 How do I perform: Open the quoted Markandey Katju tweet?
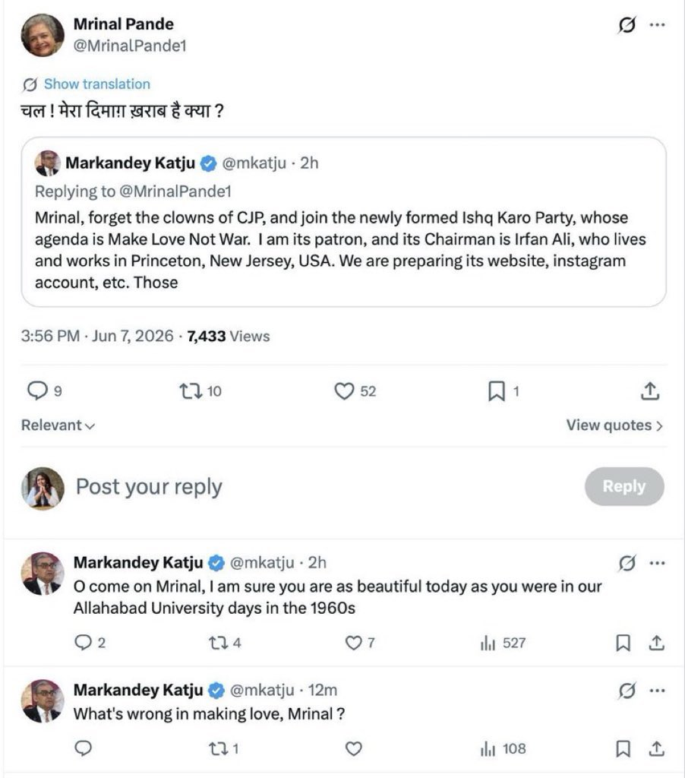pyautogui.click(x=343, y=222)
